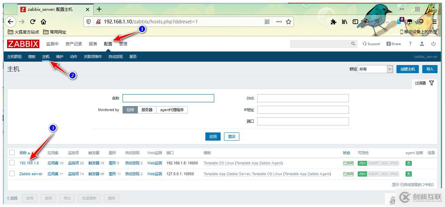Click the 创建主机 button
Viewport: 445px width, 207px height.
(x=407, y=69)
